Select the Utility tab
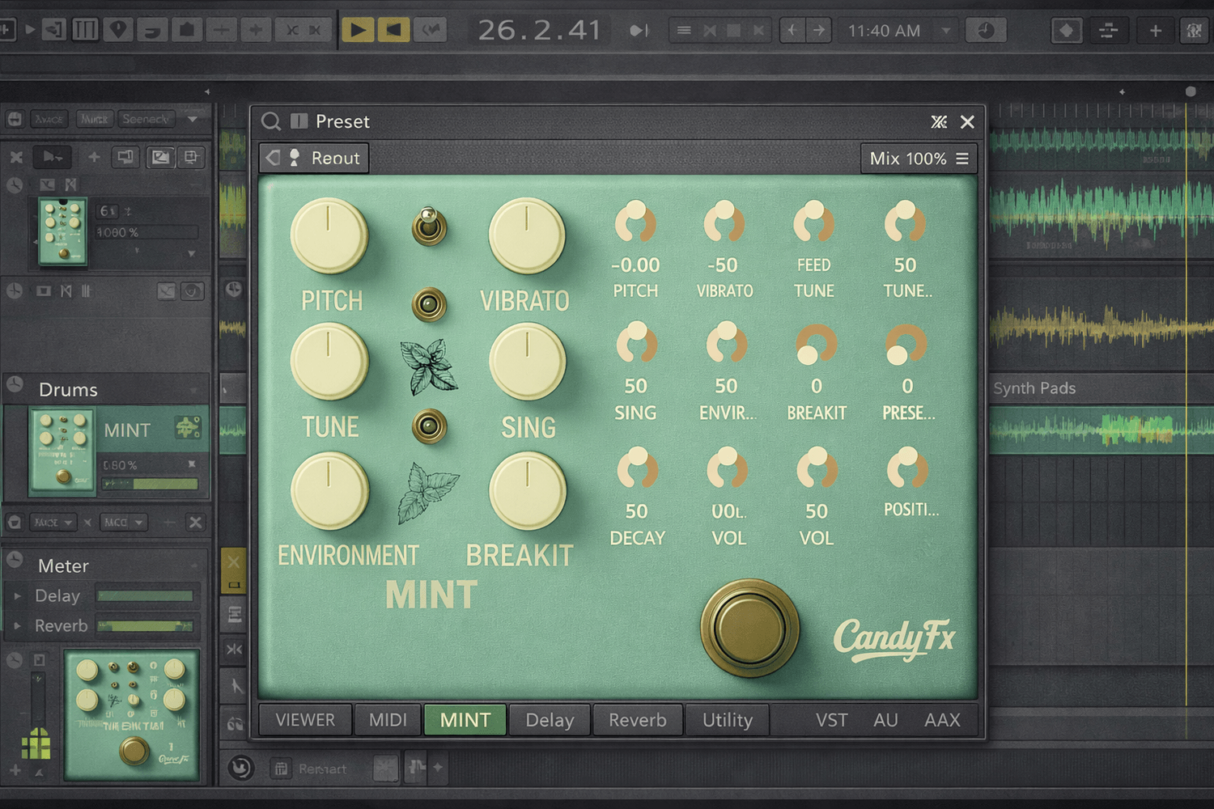Image resolution: width=1214 pixels, height=809 pixels. (727, 719)
